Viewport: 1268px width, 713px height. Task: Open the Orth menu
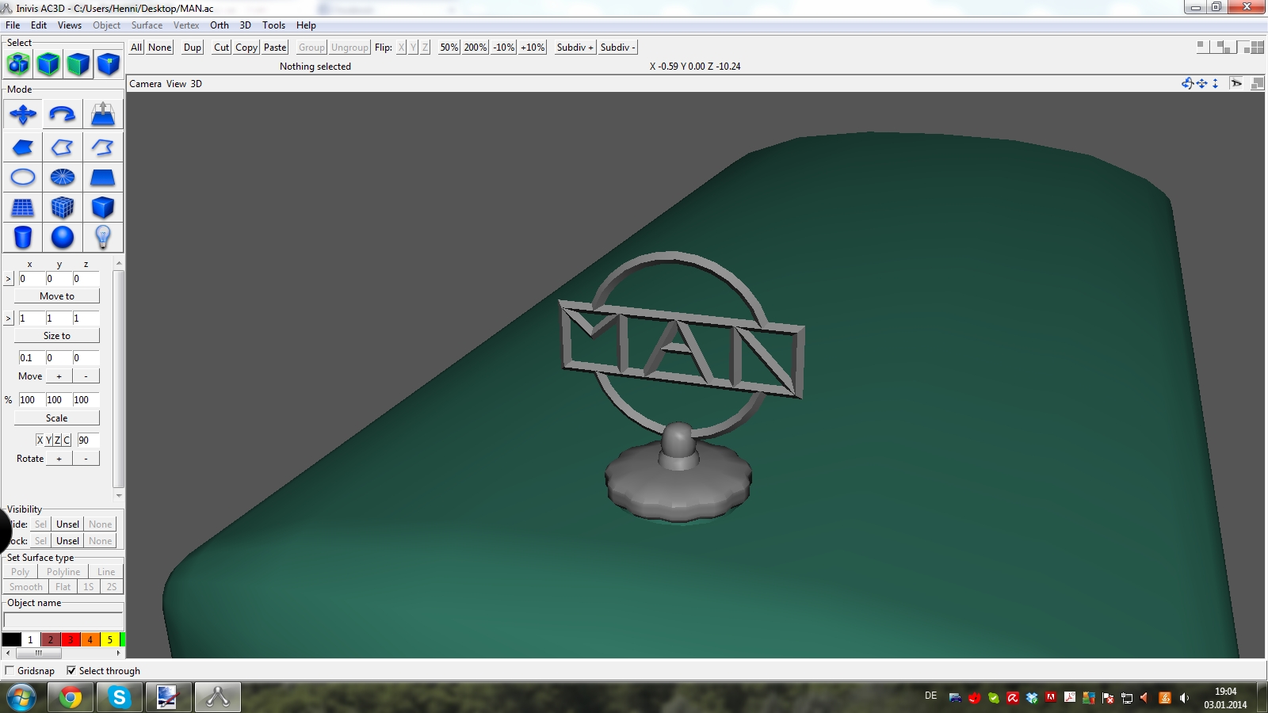[x=220, y=25]
